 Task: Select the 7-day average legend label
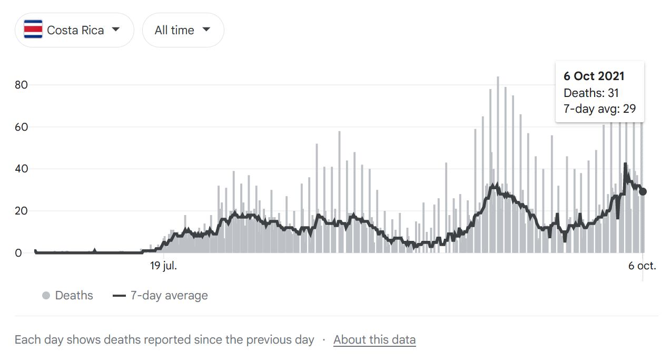(x=169, y=296)
